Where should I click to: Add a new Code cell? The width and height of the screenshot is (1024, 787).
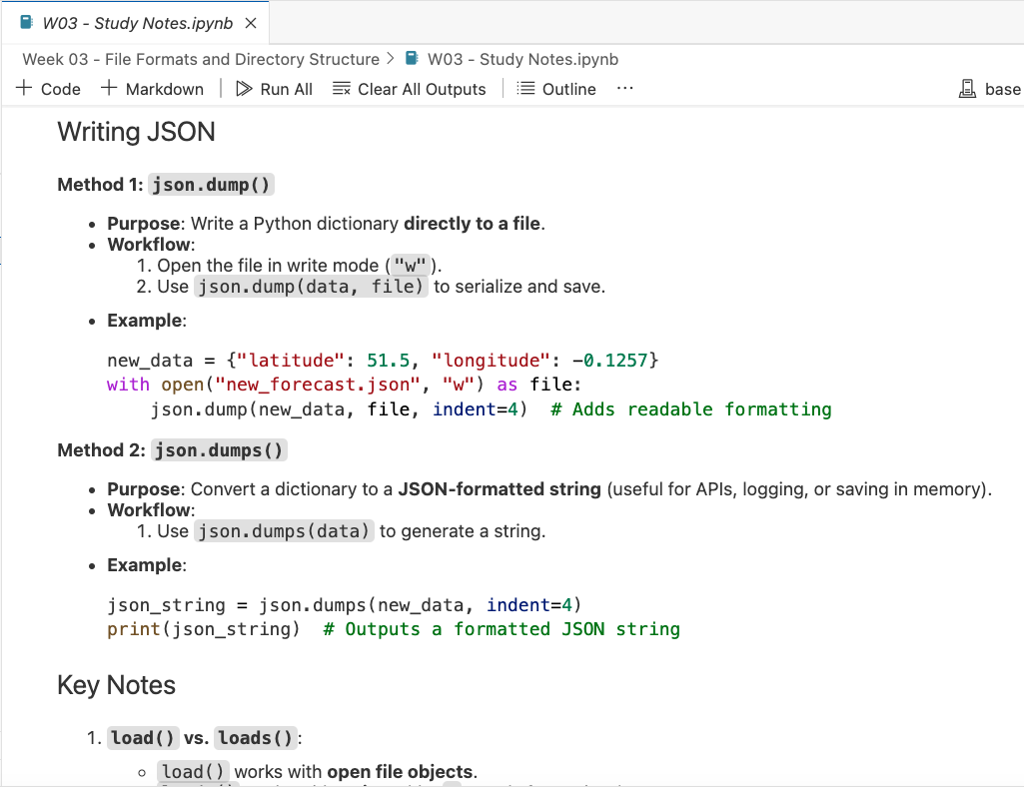[x=49, y=89]
